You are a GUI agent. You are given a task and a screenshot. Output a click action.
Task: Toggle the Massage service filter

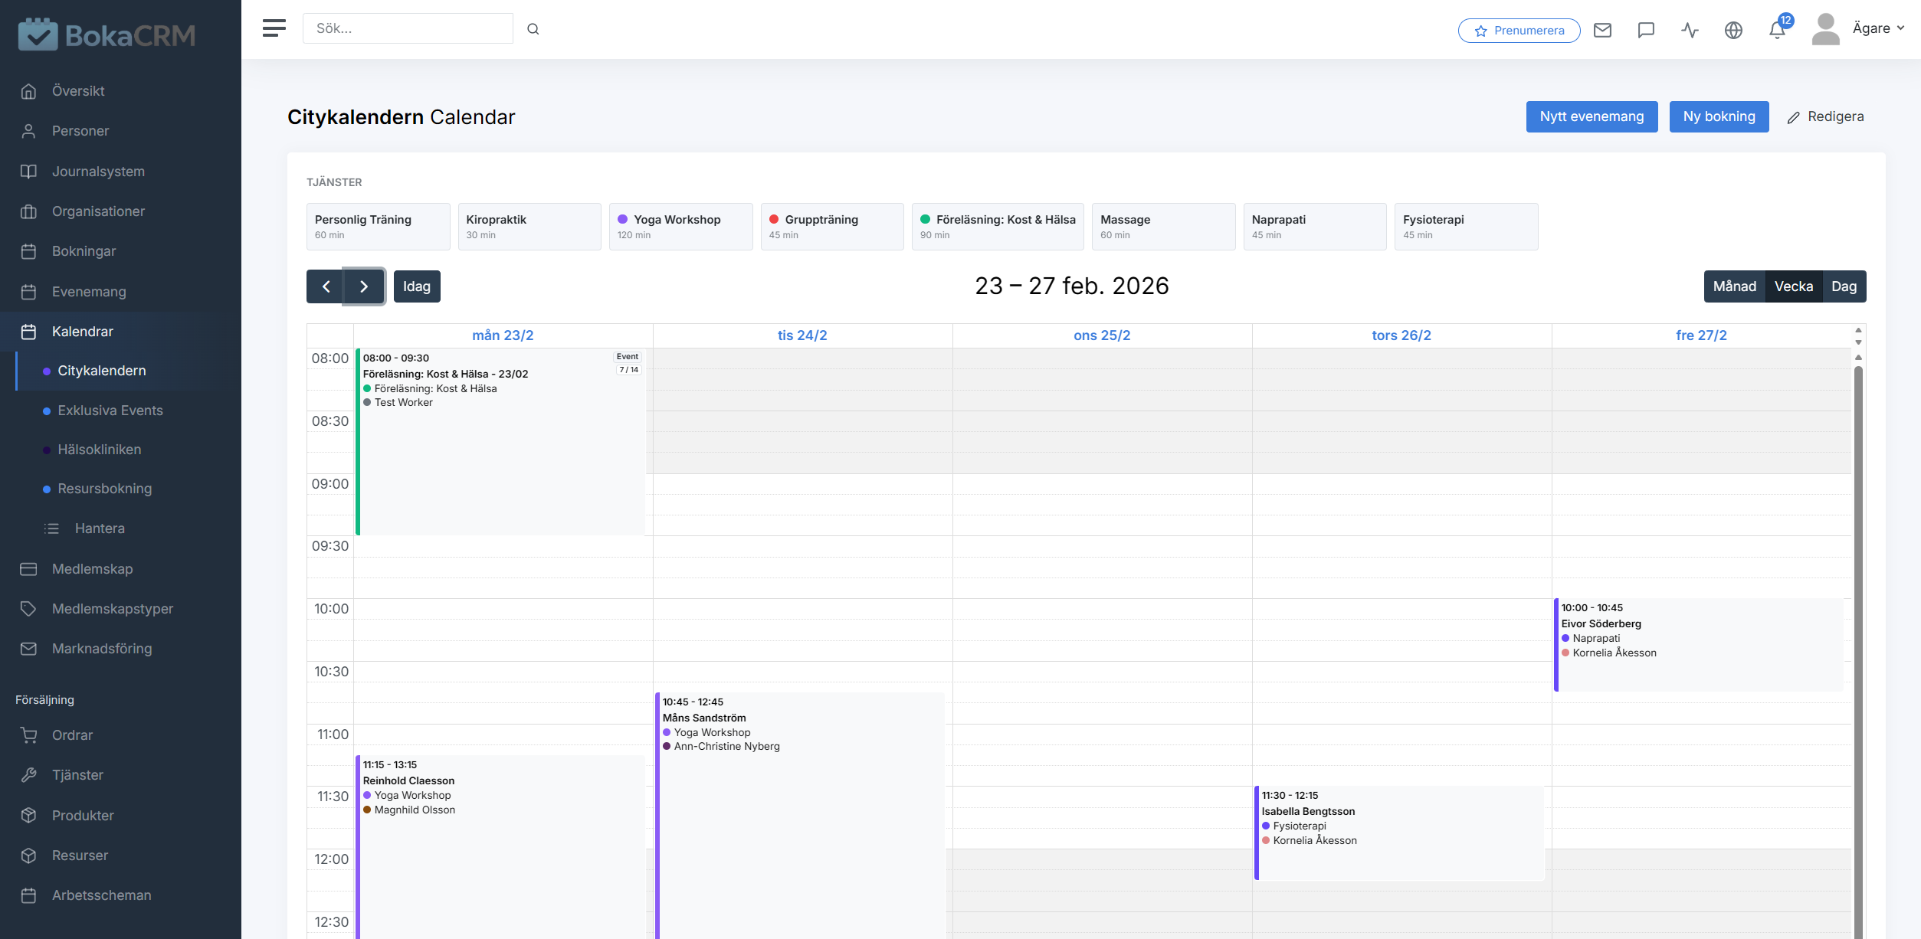[1163, 226]
